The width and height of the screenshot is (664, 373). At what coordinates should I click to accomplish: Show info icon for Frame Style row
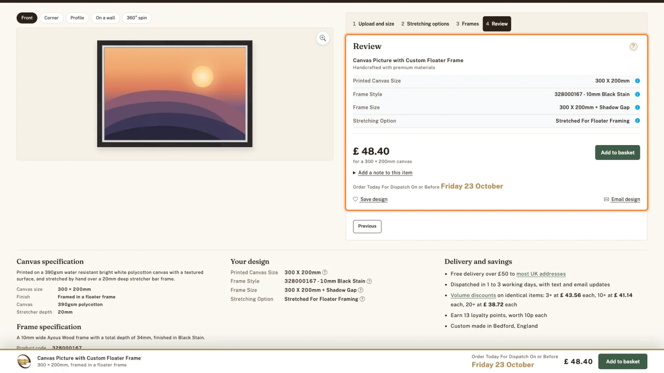tap(637, 94)
